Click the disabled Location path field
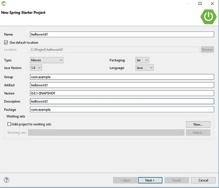The height and width of the screenshot is (188, 219). click(114, 49)
